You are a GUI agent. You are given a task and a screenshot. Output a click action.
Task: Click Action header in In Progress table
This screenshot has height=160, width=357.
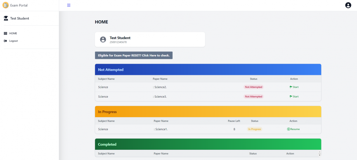click(x=293, y=121)
